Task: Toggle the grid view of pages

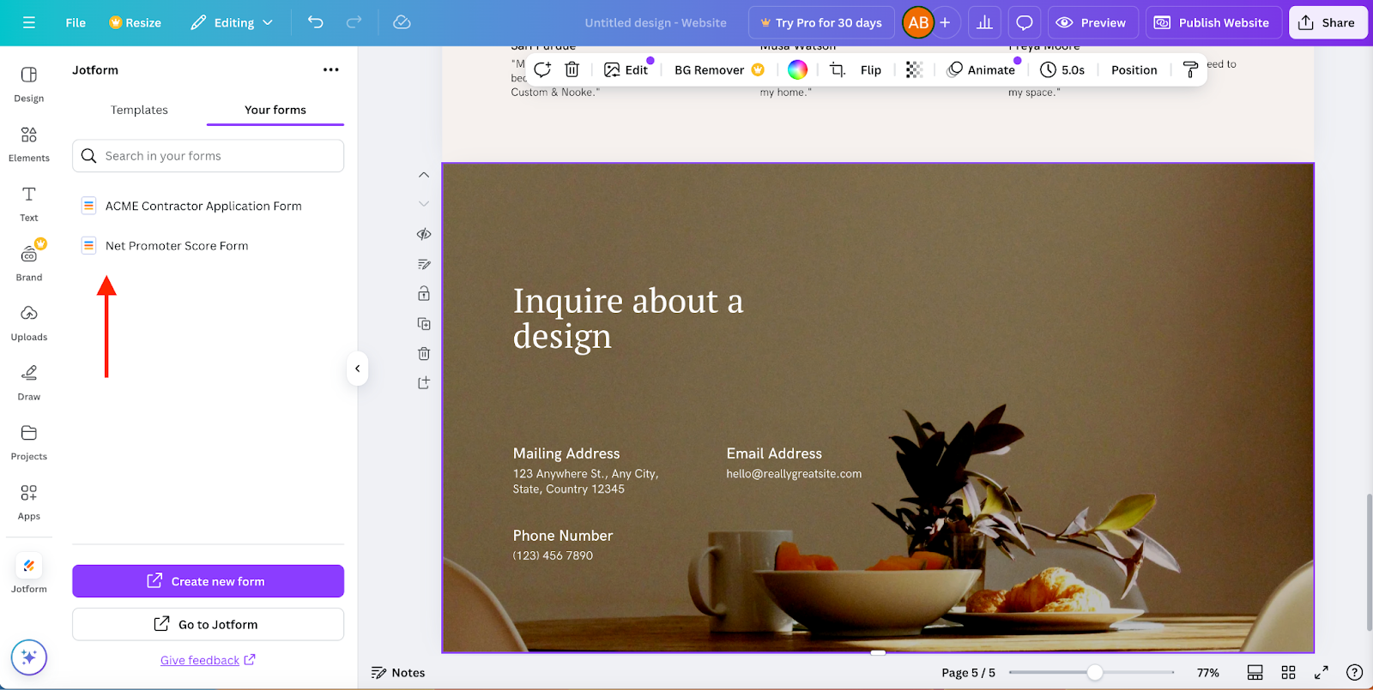Action: point(1288,673)
